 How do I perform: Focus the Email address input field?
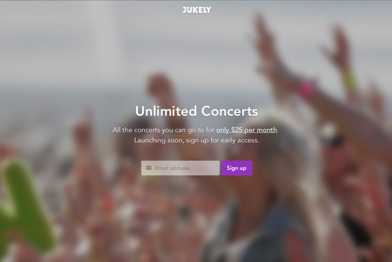pyautogui.click(x=180, y=168)
